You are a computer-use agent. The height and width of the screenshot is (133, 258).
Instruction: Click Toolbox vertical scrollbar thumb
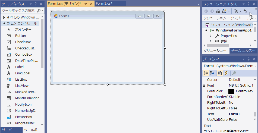42,44
